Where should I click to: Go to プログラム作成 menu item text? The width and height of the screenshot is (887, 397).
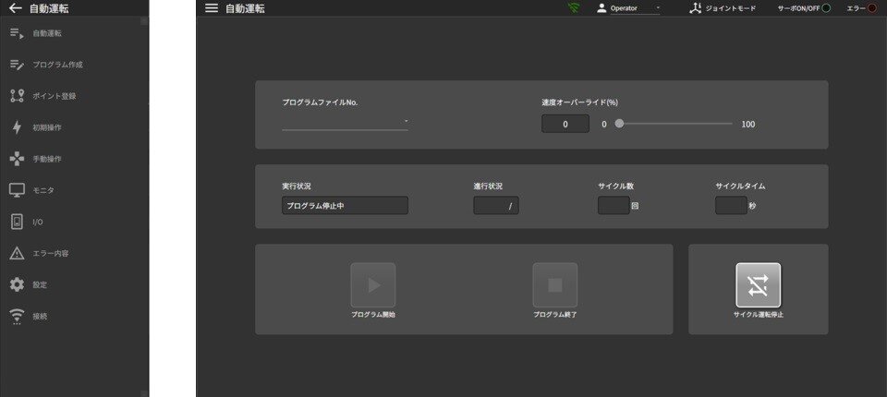coord(57,65)
